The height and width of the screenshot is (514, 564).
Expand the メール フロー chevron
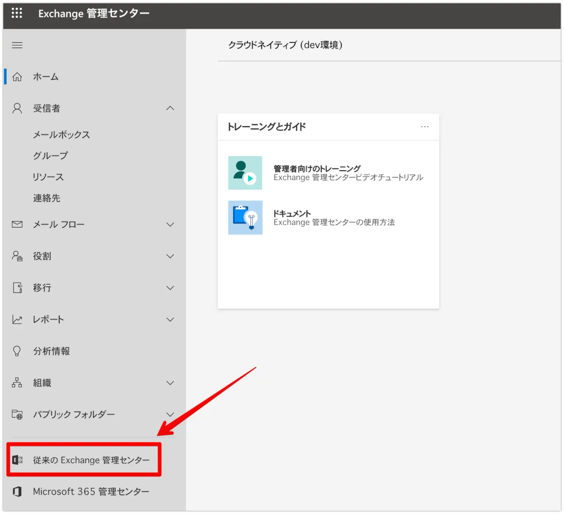click(170, 225)
